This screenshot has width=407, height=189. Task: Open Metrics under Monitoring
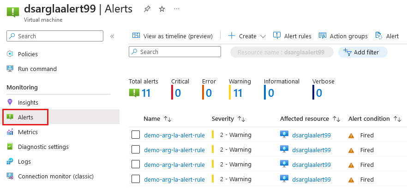pos(28,132)
